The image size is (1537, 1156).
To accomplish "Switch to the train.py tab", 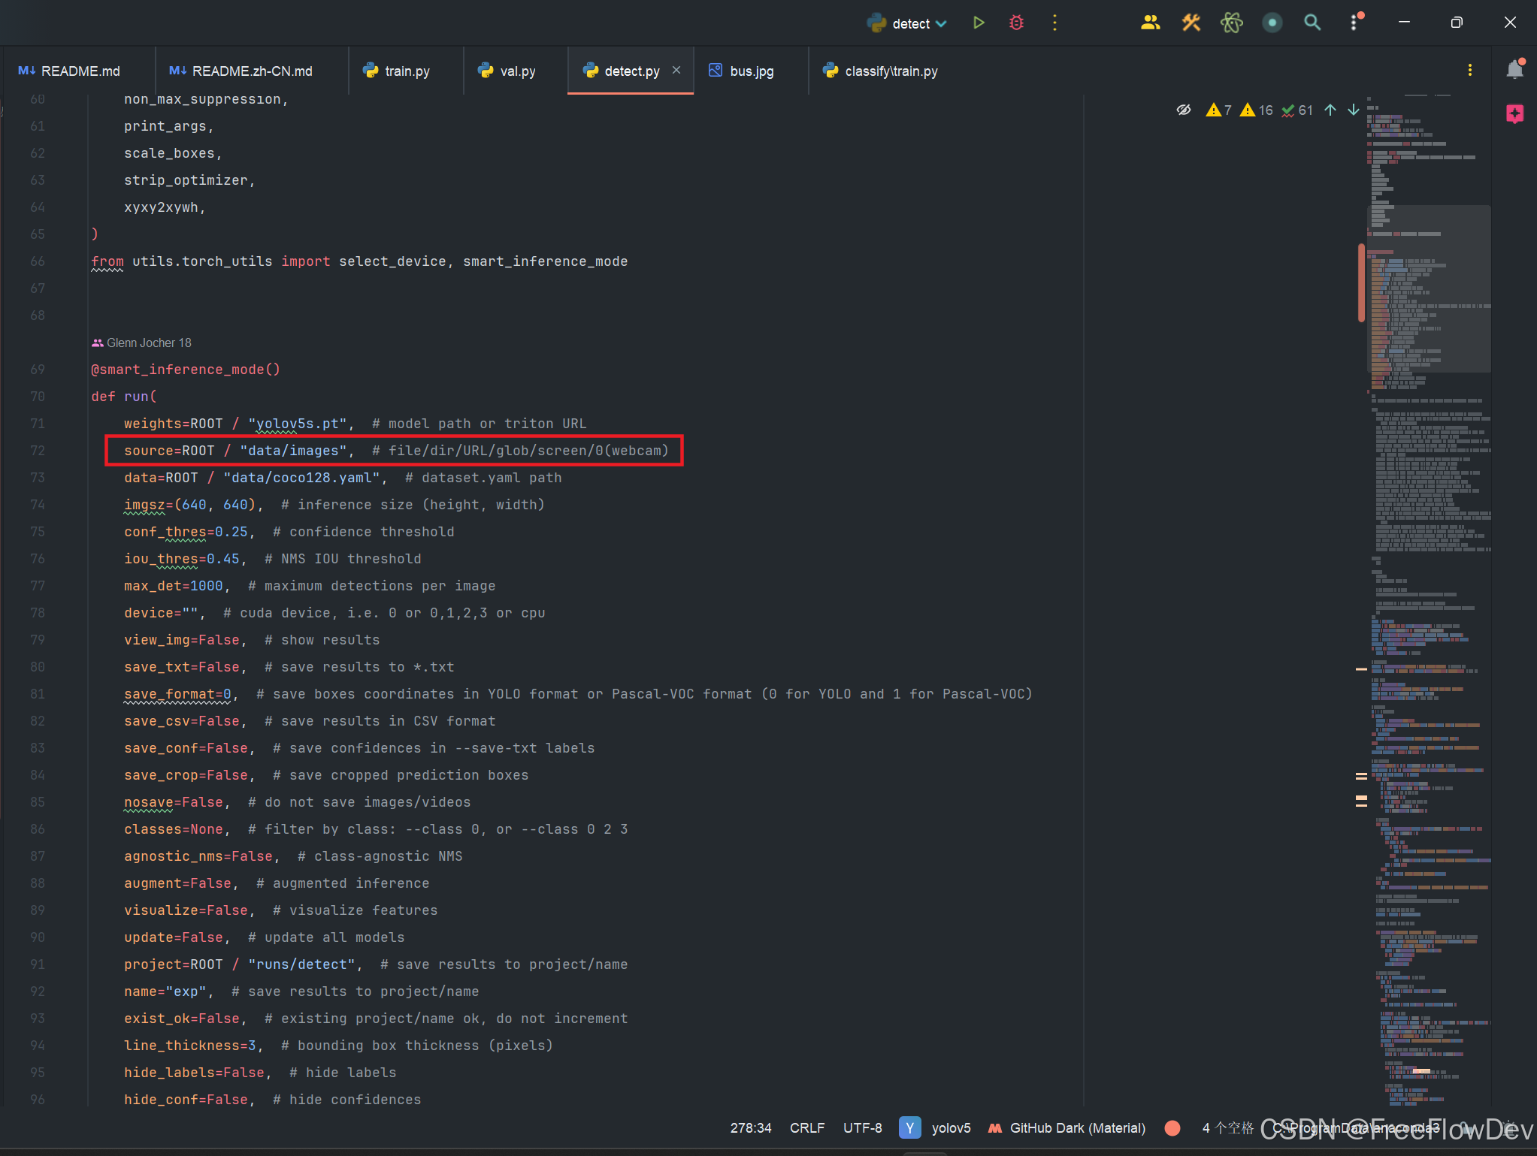I will (x=406, y=71).
